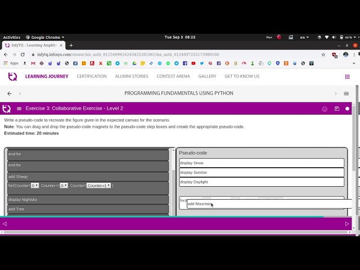This screenshot has width=360, height=270.
Task: Open the Gmail bookmark
Action: 33,64
